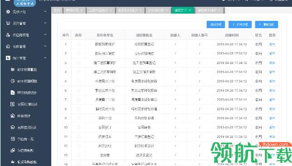Image resolution: width=292 pixels, height=166 pixels.
Task: Click the 流程模板名 column header
Action: coord(144,35)
